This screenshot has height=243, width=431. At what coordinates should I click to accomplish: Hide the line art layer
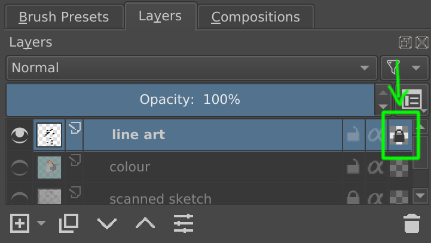tap(20, 135)
